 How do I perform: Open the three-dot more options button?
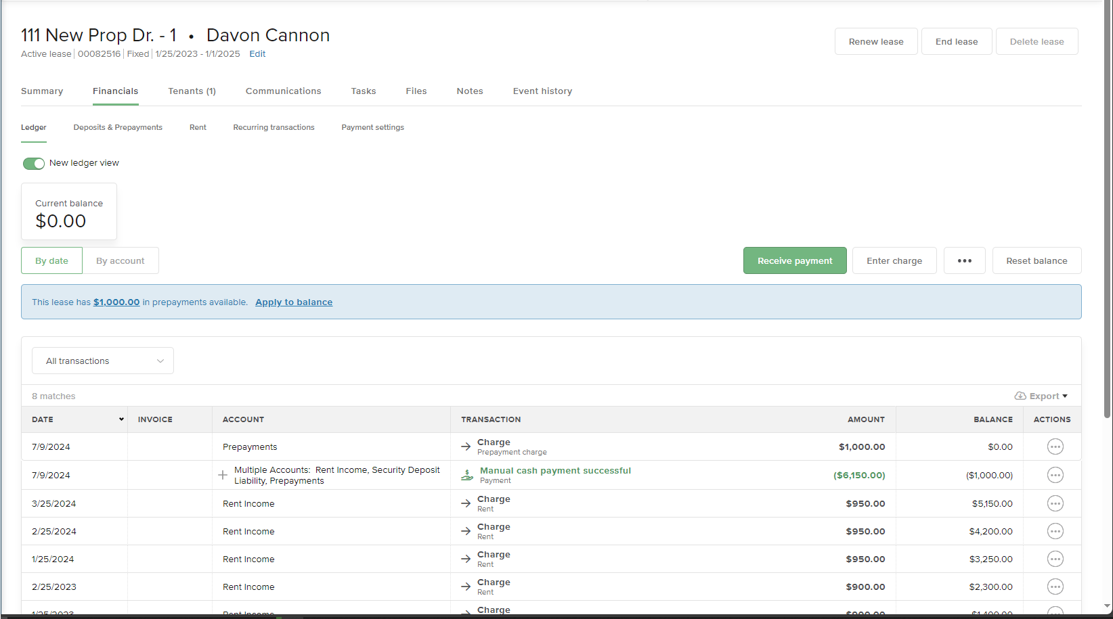pyautogui.click(x=965, y=260)
